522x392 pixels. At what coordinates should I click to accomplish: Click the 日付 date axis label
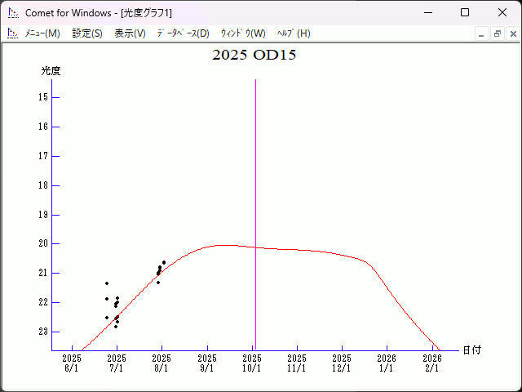click(471, 350)
